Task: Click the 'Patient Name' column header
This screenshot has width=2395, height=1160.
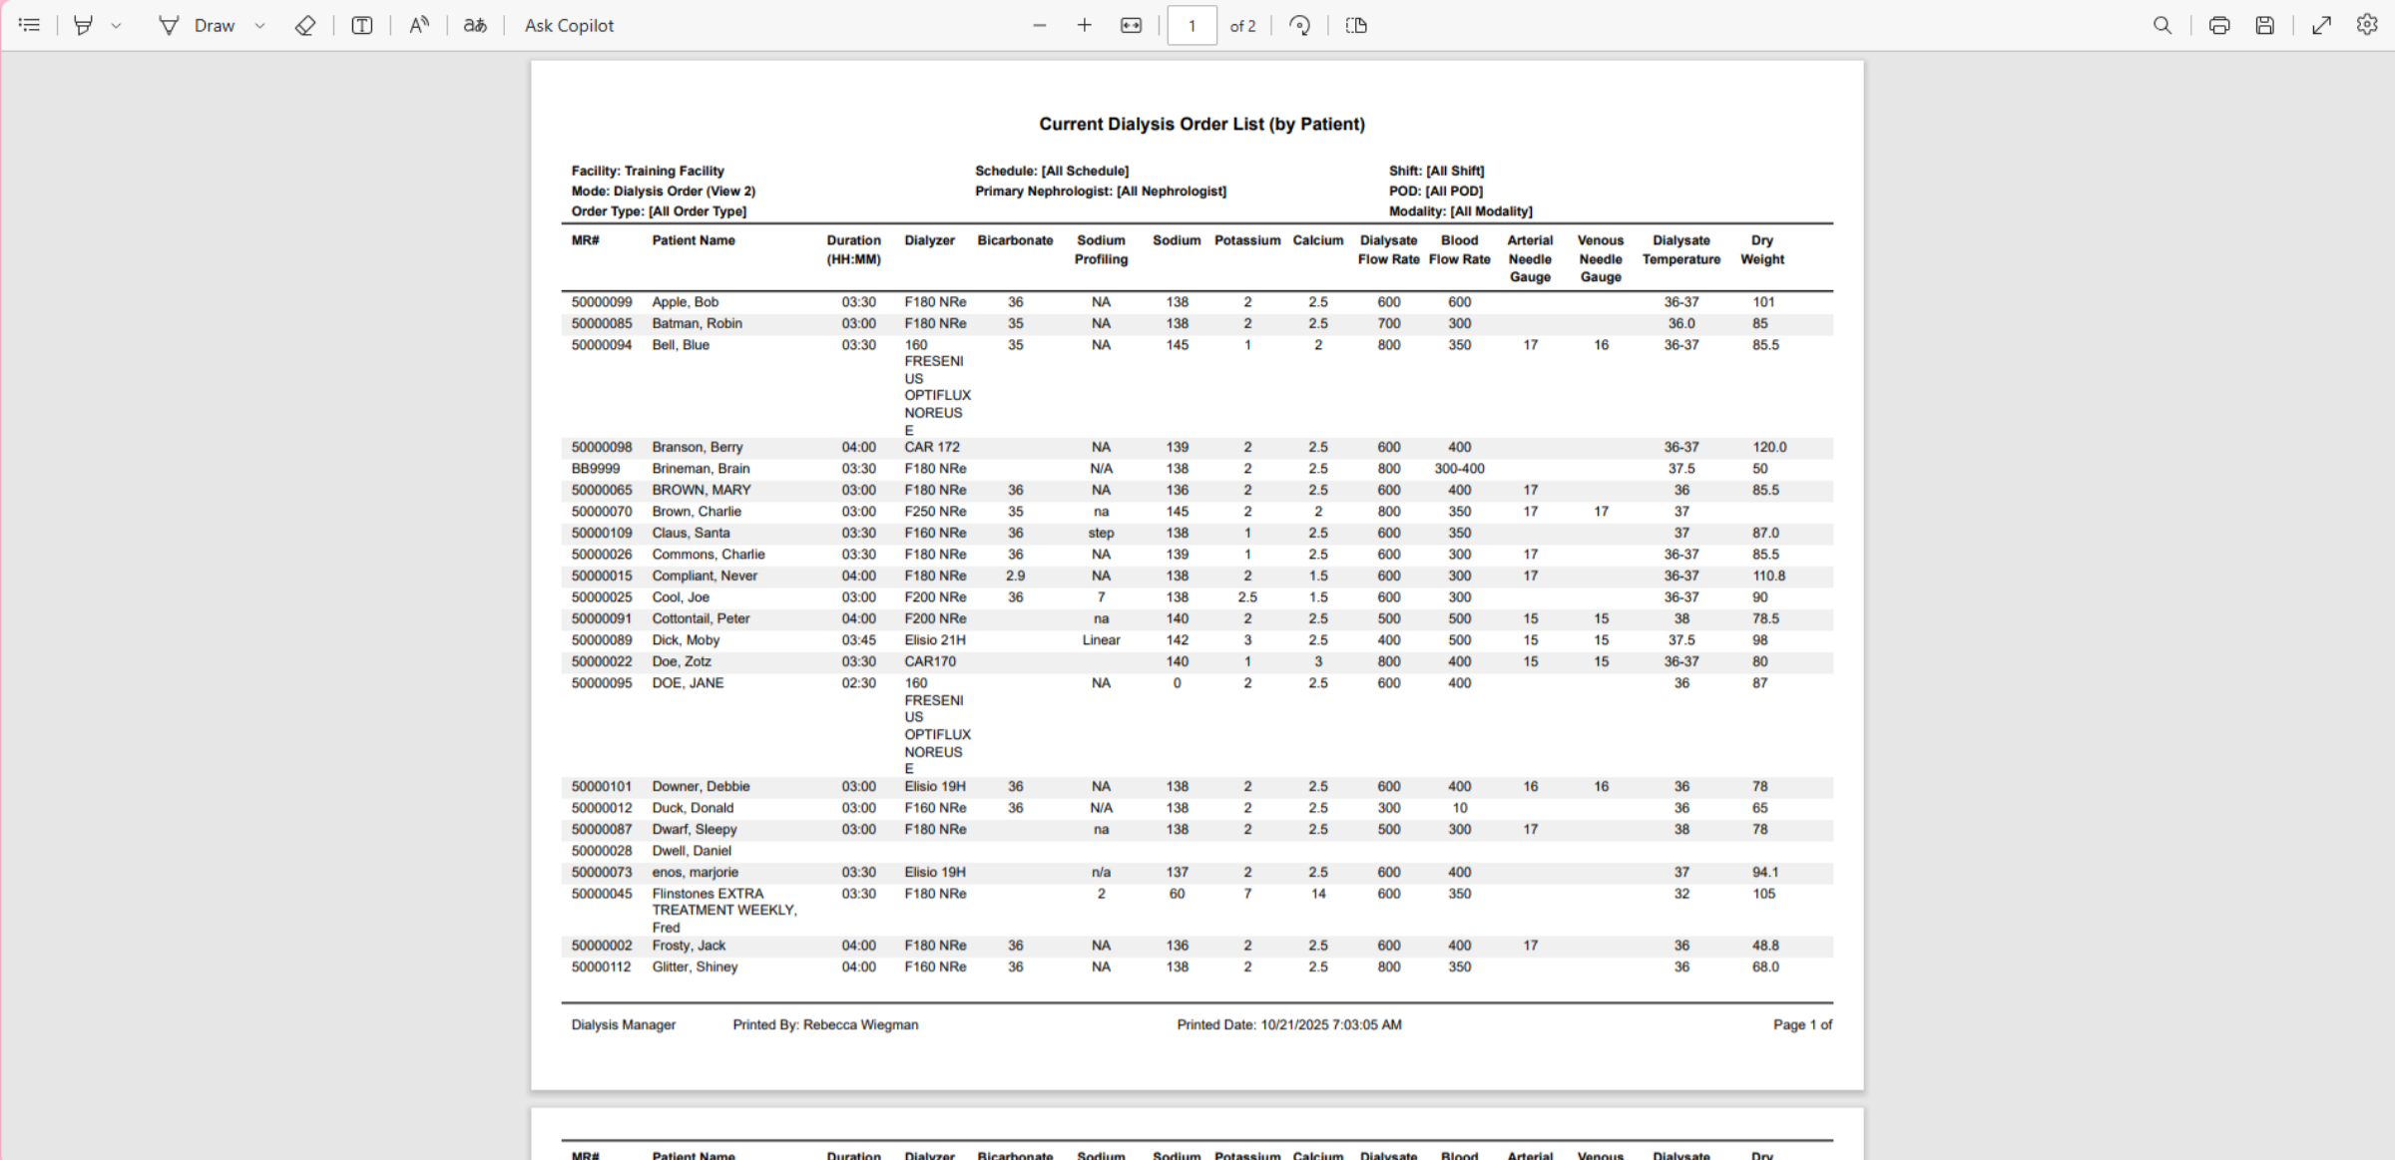Action: click(694, 240)
